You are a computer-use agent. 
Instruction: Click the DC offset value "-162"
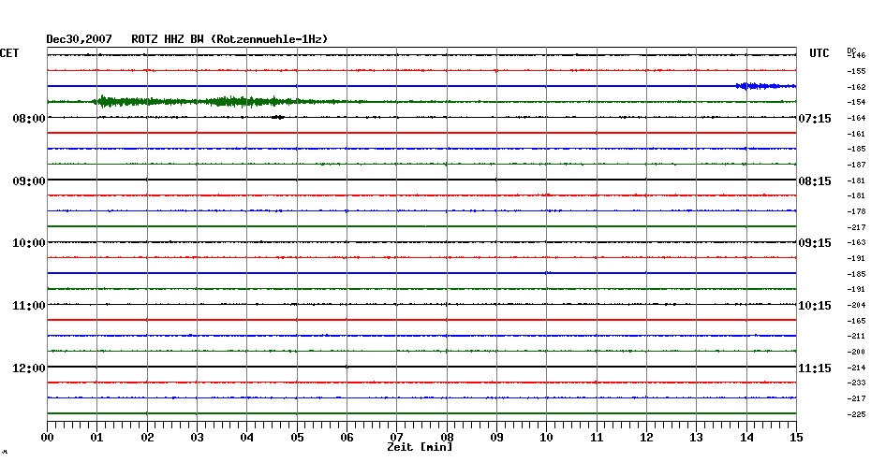(857, 87)
